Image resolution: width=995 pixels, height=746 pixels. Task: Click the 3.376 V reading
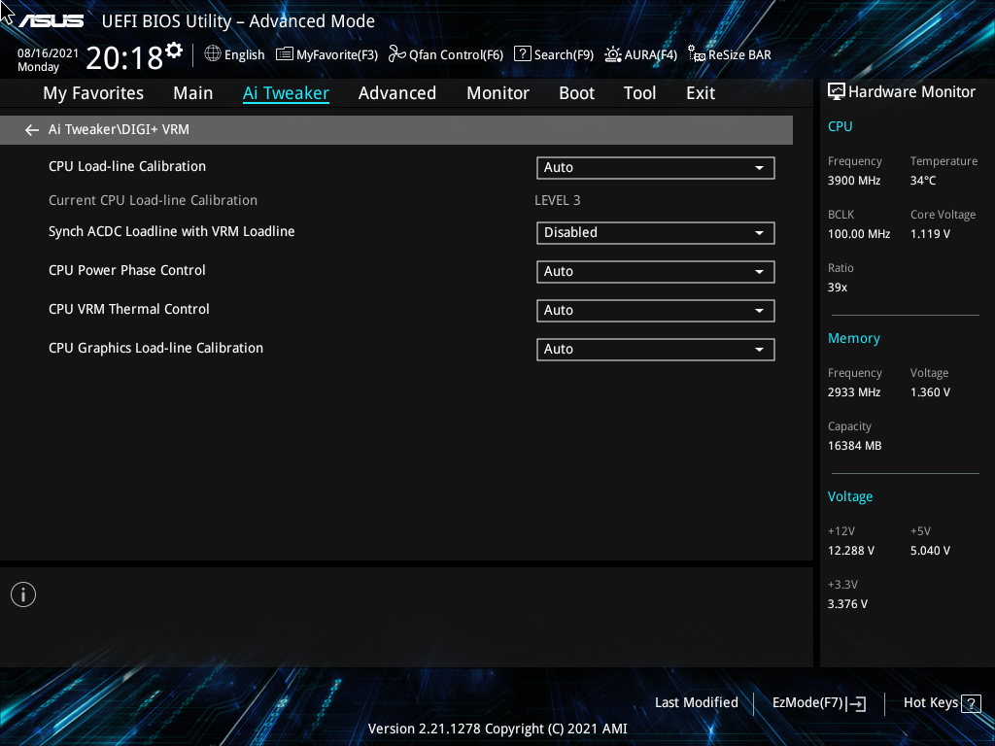[847, 604]
